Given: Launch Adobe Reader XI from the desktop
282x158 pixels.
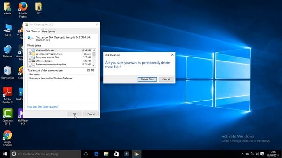Looking at the screenshot, I should coord(7,96).
